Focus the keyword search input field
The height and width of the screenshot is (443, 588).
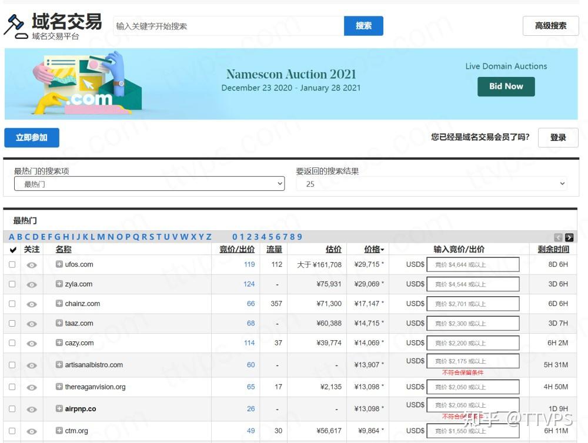228,26
